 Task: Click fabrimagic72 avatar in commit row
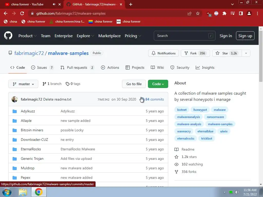click(x=15, y=99)
